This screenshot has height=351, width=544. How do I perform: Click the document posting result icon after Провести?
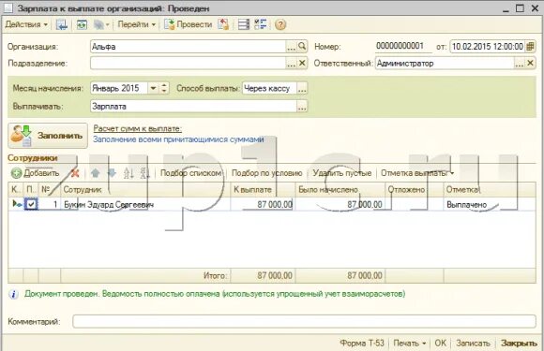[223, 24]
